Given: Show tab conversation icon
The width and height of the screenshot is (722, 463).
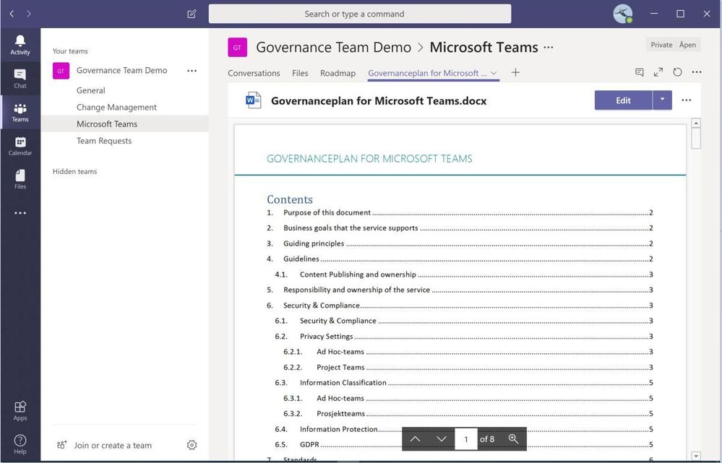Looking at the screenshot, I should (x=639, y=72).
